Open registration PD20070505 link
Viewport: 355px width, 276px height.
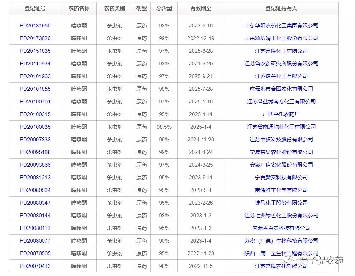coord(35,253)
